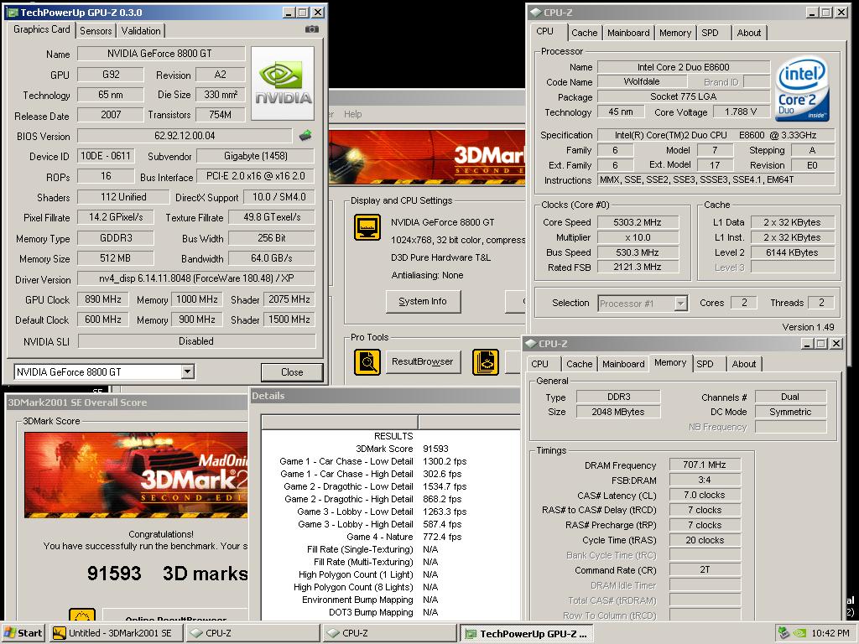Click the Driver Version field in GPU-Z
The height and width of the screenshot is (644, 859).
[x=196, y=278]
